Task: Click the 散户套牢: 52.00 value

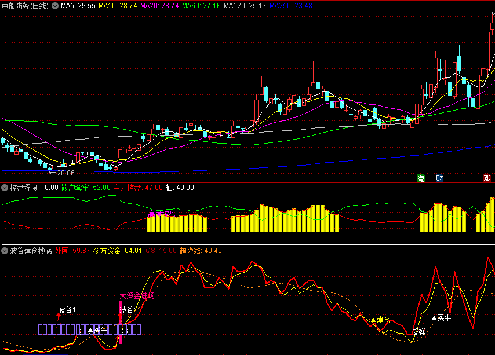Action: 86,188
